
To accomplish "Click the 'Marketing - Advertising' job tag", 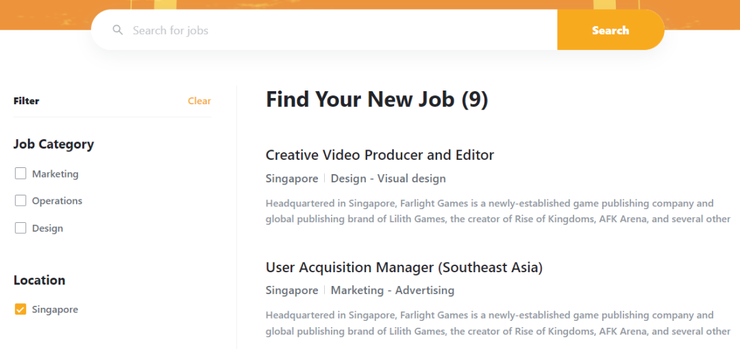I will pos(392,290).
